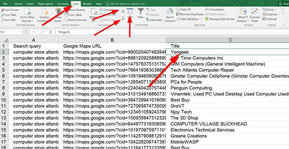Click the Sort Z to A icon
This screenshot has width=289, height=149.
point(123,18)
